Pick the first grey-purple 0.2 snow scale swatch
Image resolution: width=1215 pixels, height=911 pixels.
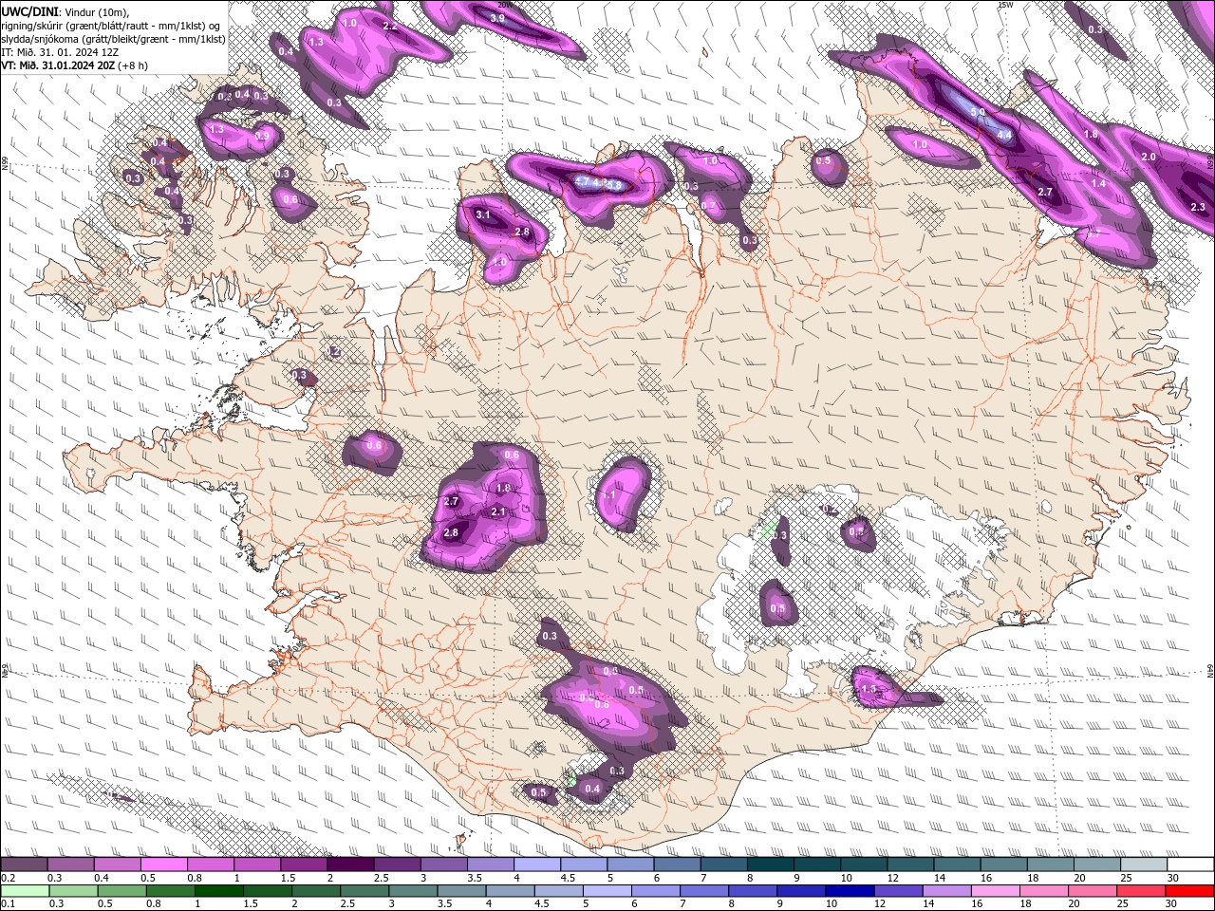tap(25, 864)
